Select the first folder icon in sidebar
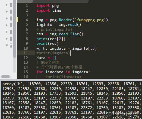 click(x=11, y=5)
